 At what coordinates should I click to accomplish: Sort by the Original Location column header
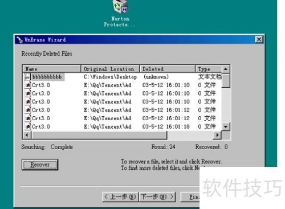tap(110, 69)
